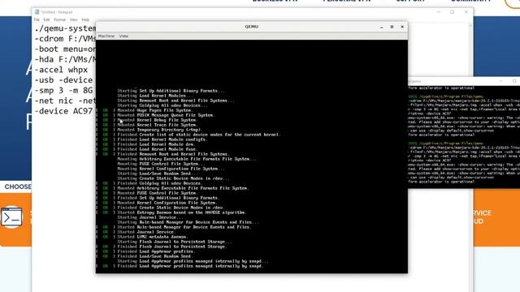
Task: Click 'Started Entropy Daemon' boot line
Action: tap(182, 213)
